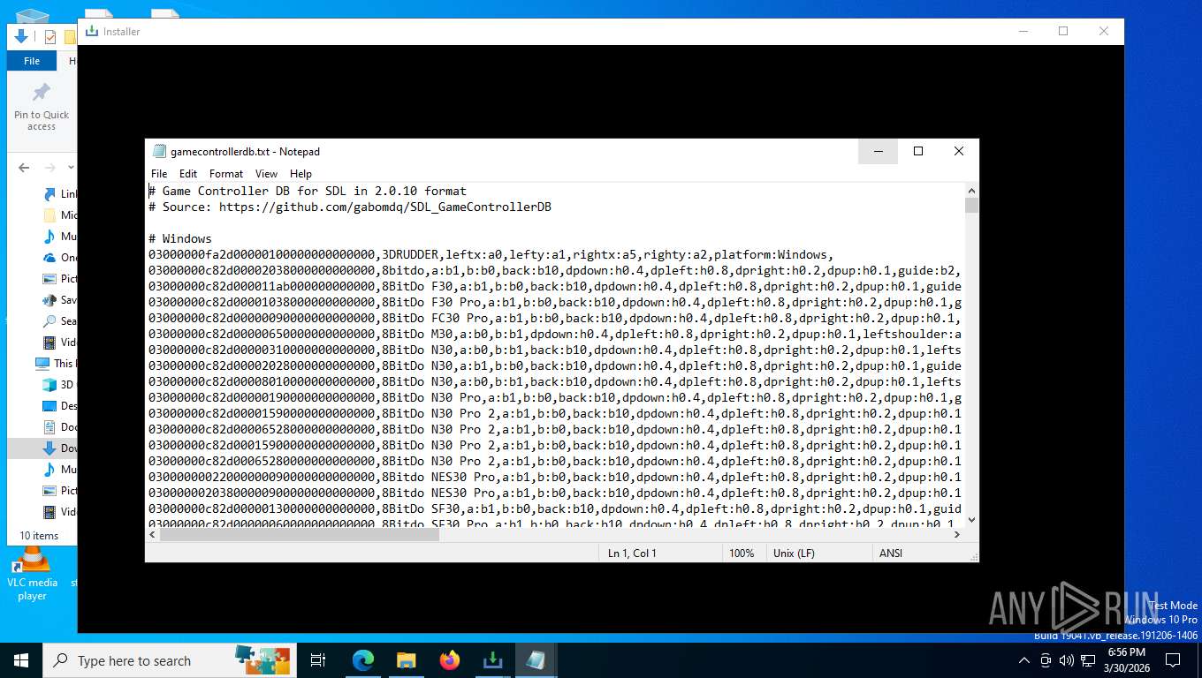
Task: Show hidden system tray icons
Action: pyautogui.click(x=1024, y=660)
